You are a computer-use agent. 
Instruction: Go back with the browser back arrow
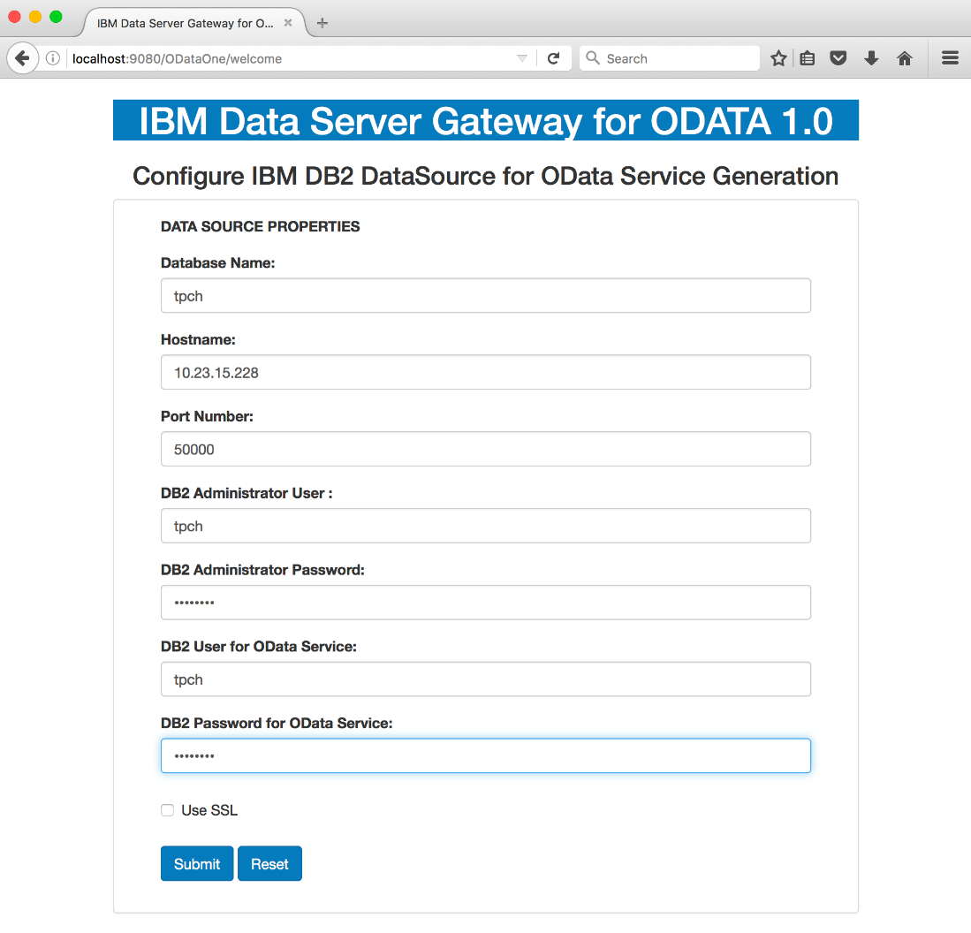point(22,58)
